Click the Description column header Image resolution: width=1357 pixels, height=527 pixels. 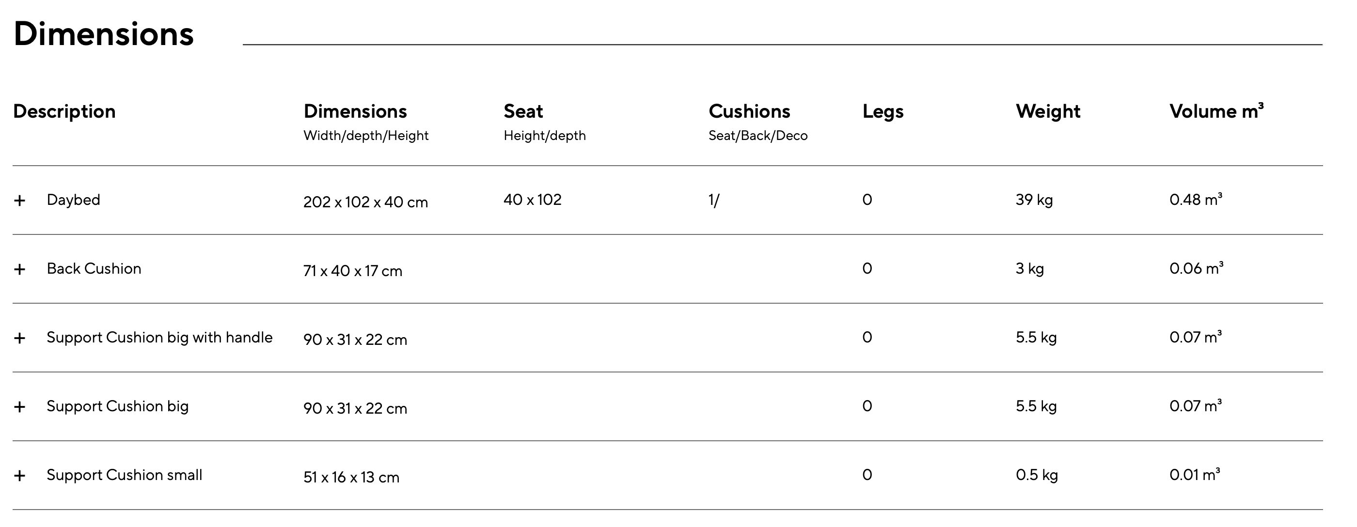pyautogui.click(x=64, y=111)
